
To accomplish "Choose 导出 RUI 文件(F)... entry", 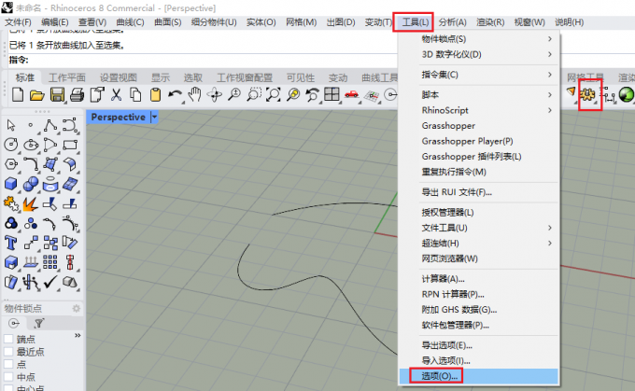I will 478,192.
